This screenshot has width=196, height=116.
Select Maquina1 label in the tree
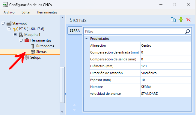point(32,35)
